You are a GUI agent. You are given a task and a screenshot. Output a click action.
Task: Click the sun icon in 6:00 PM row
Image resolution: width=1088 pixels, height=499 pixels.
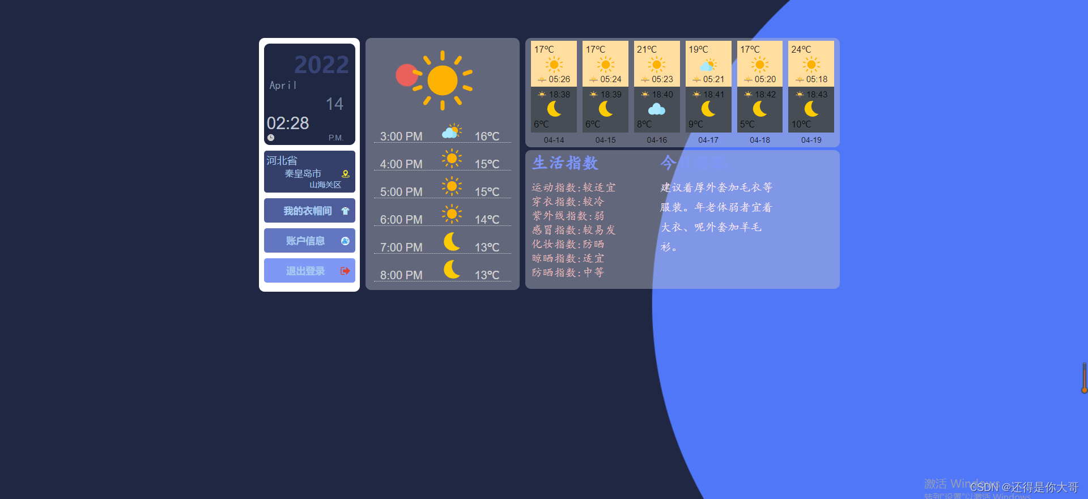(452, 214)
